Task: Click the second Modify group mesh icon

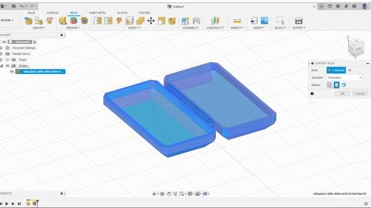Action: (x=108, y=21)
